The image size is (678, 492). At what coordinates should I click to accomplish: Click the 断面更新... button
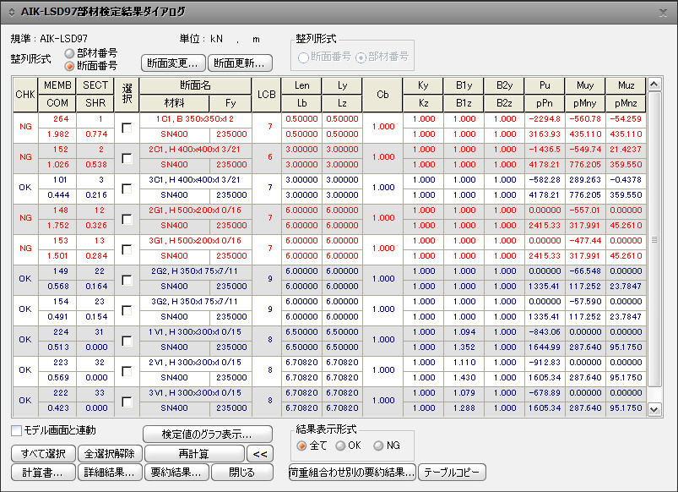click(x=240, y=63)
